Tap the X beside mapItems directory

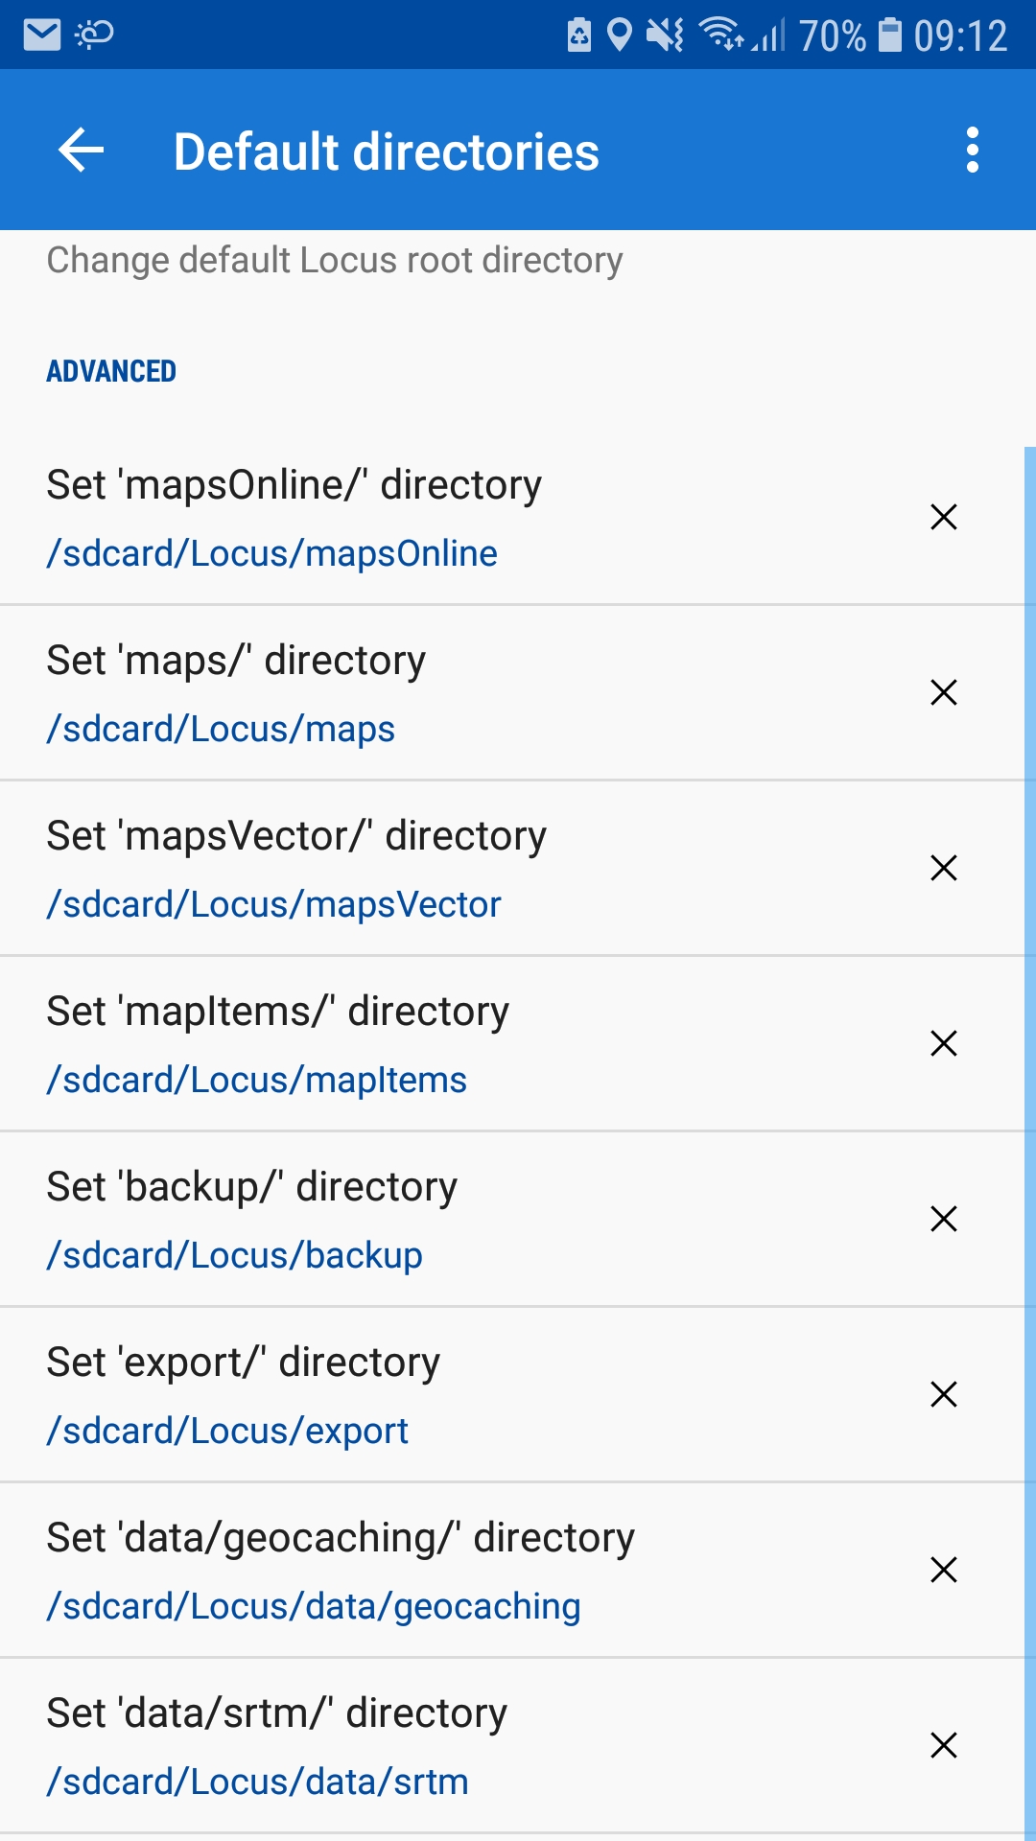point(944,1043)
